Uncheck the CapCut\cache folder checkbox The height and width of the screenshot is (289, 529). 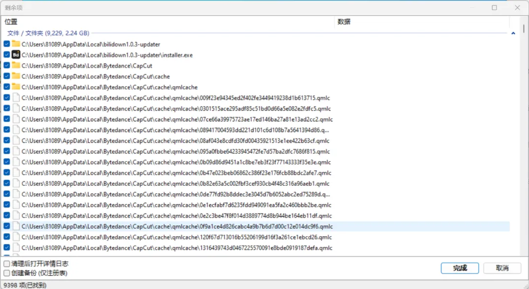coord(7,76)
